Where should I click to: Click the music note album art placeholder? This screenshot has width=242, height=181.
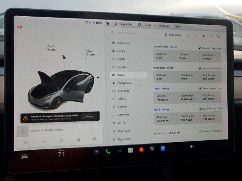[x=23, y=131]
